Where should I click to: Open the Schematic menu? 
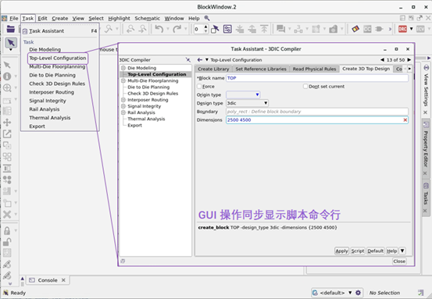tap(147, 18)
